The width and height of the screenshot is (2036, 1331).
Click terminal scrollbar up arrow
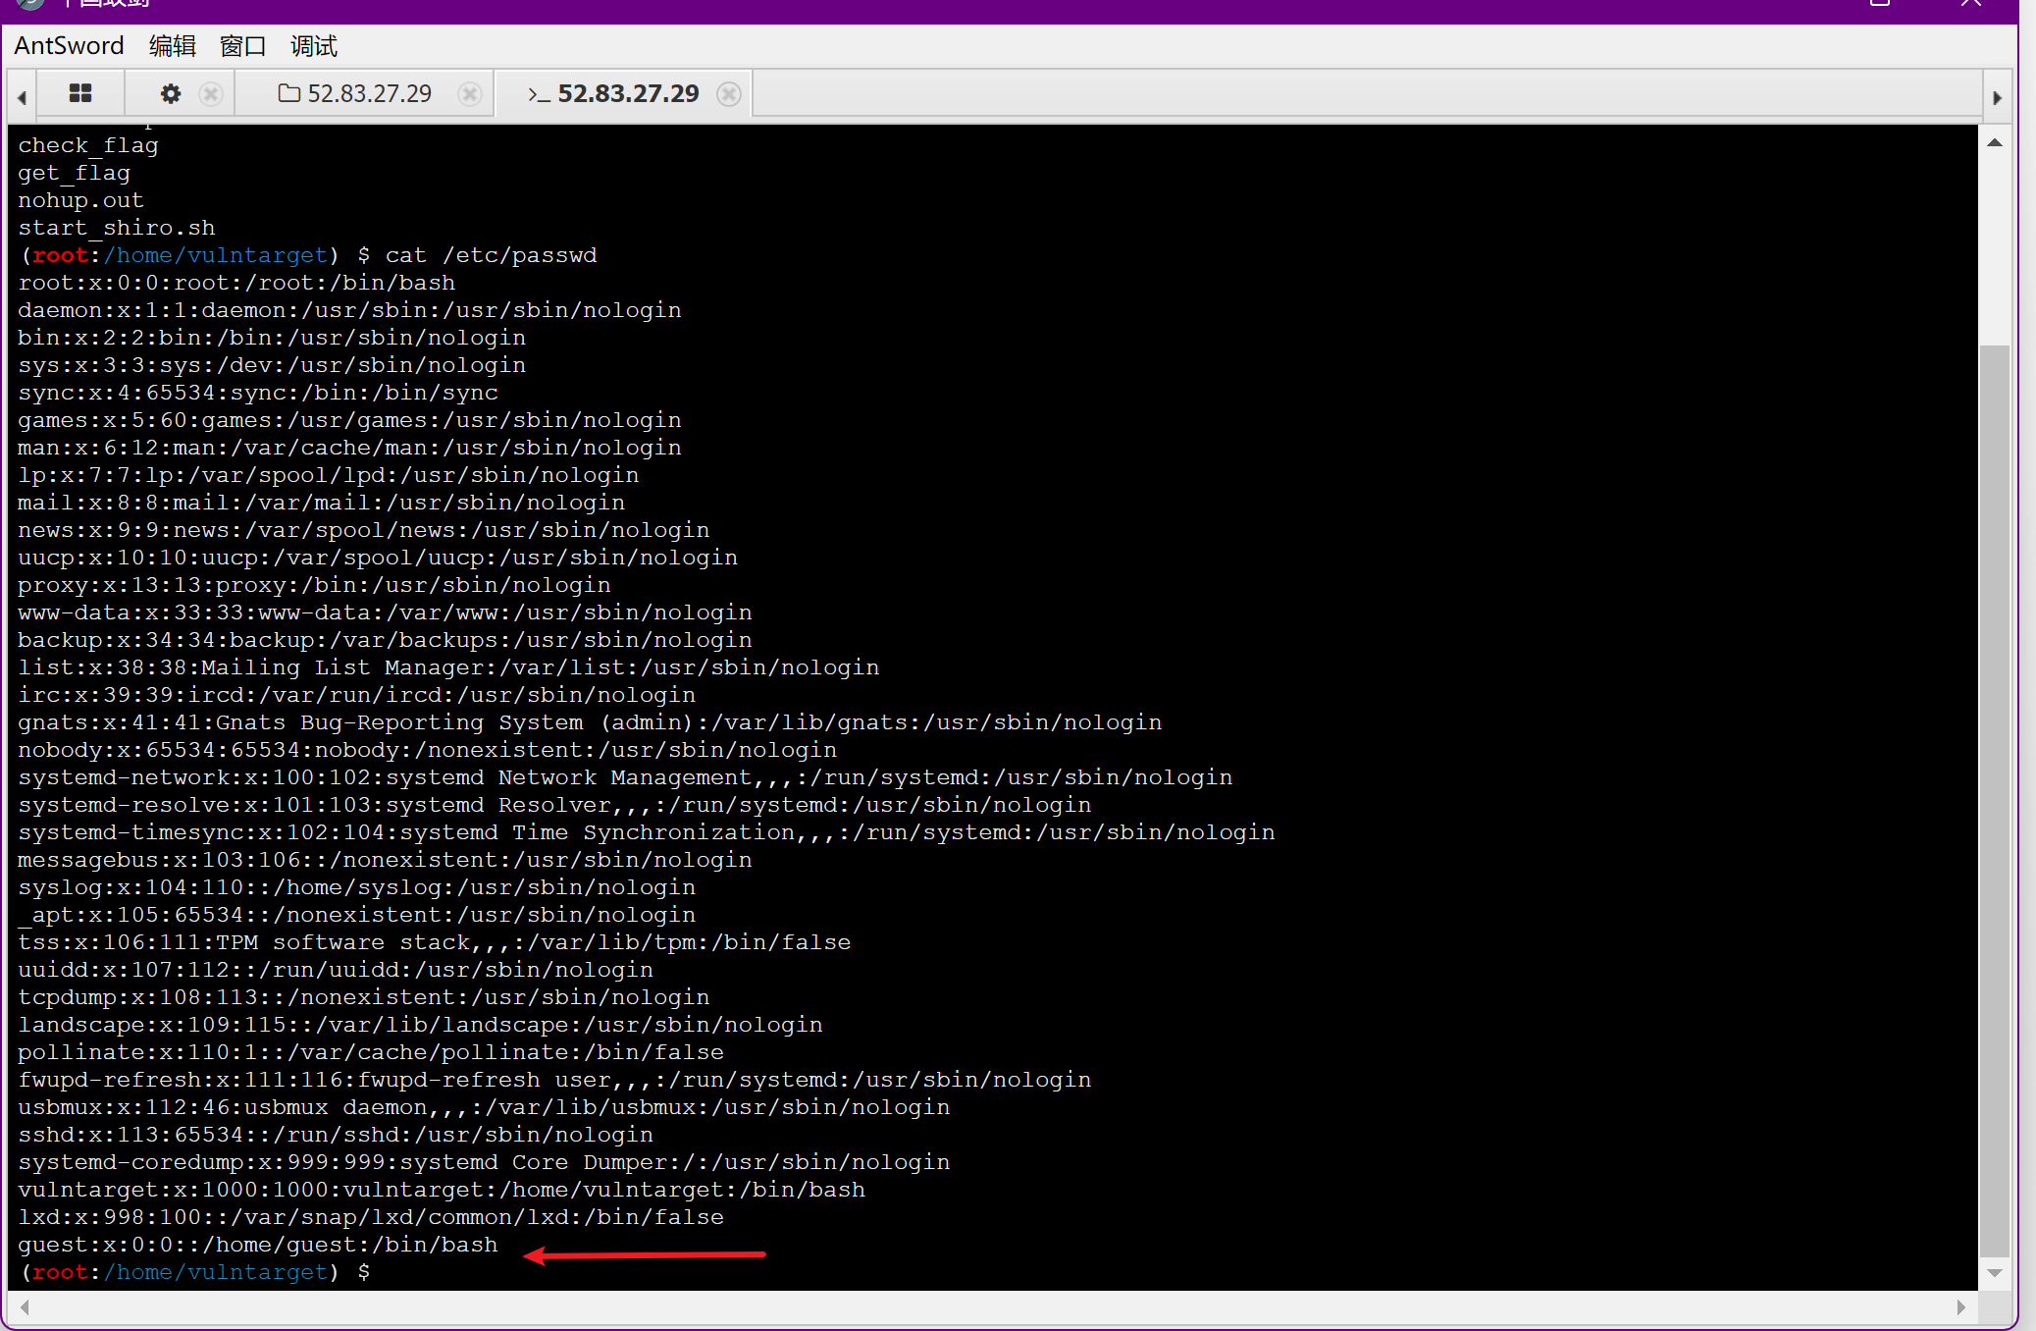click(x=1994, y=143)
